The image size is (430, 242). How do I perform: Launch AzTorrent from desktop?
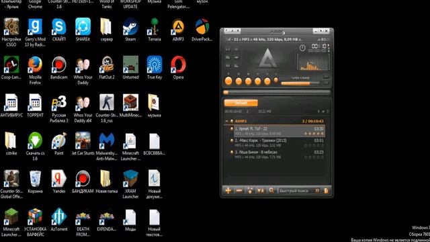coord(59,220)
